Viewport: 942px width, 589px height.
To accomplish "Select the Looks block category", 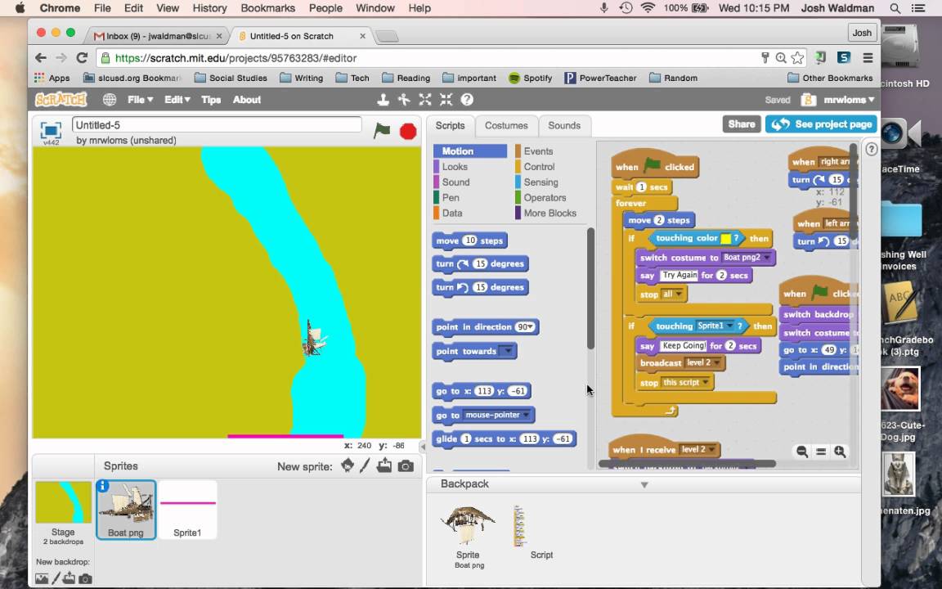I will 455,167.
